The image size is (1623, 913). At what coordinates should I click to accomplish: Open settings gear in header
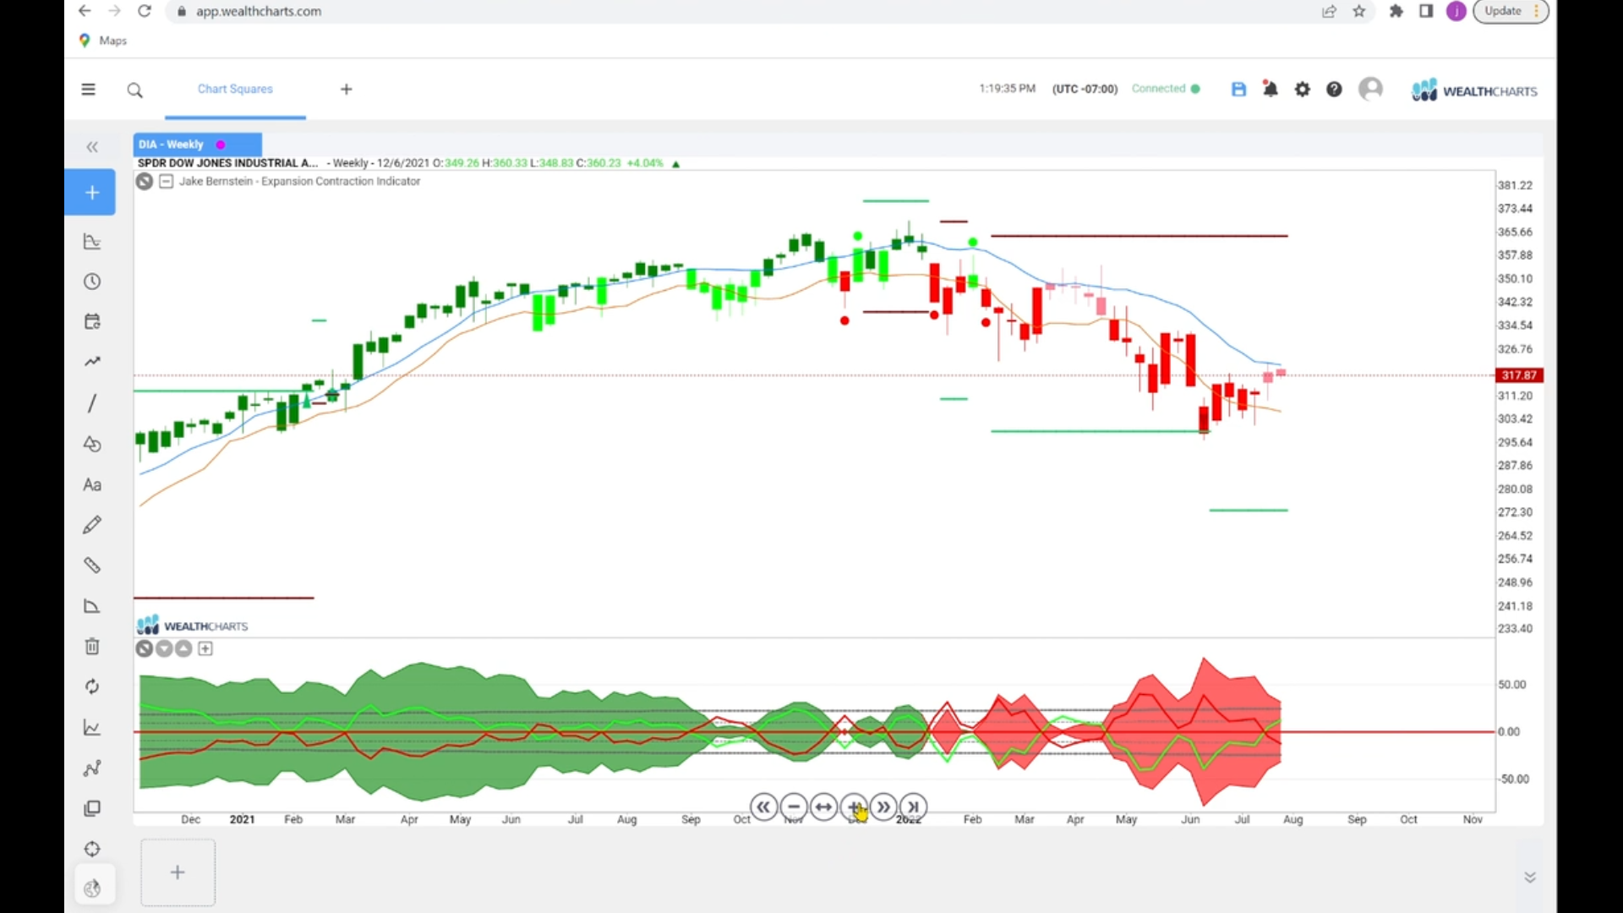coord(1302,89)
